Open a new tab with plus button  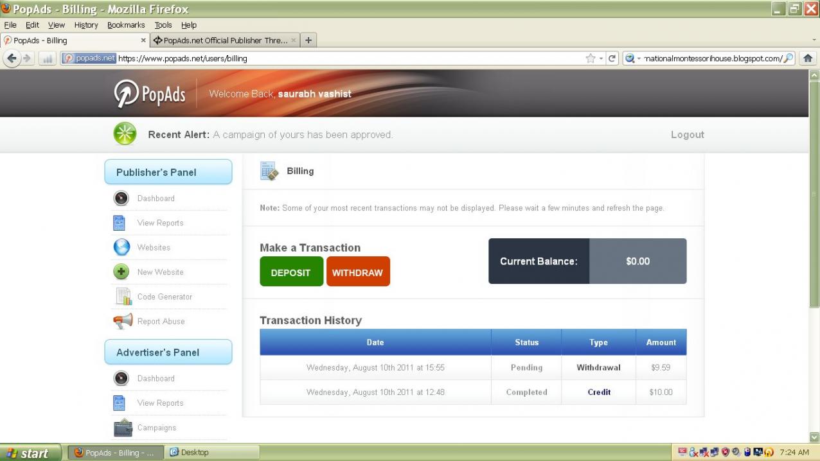click(308, 40)
